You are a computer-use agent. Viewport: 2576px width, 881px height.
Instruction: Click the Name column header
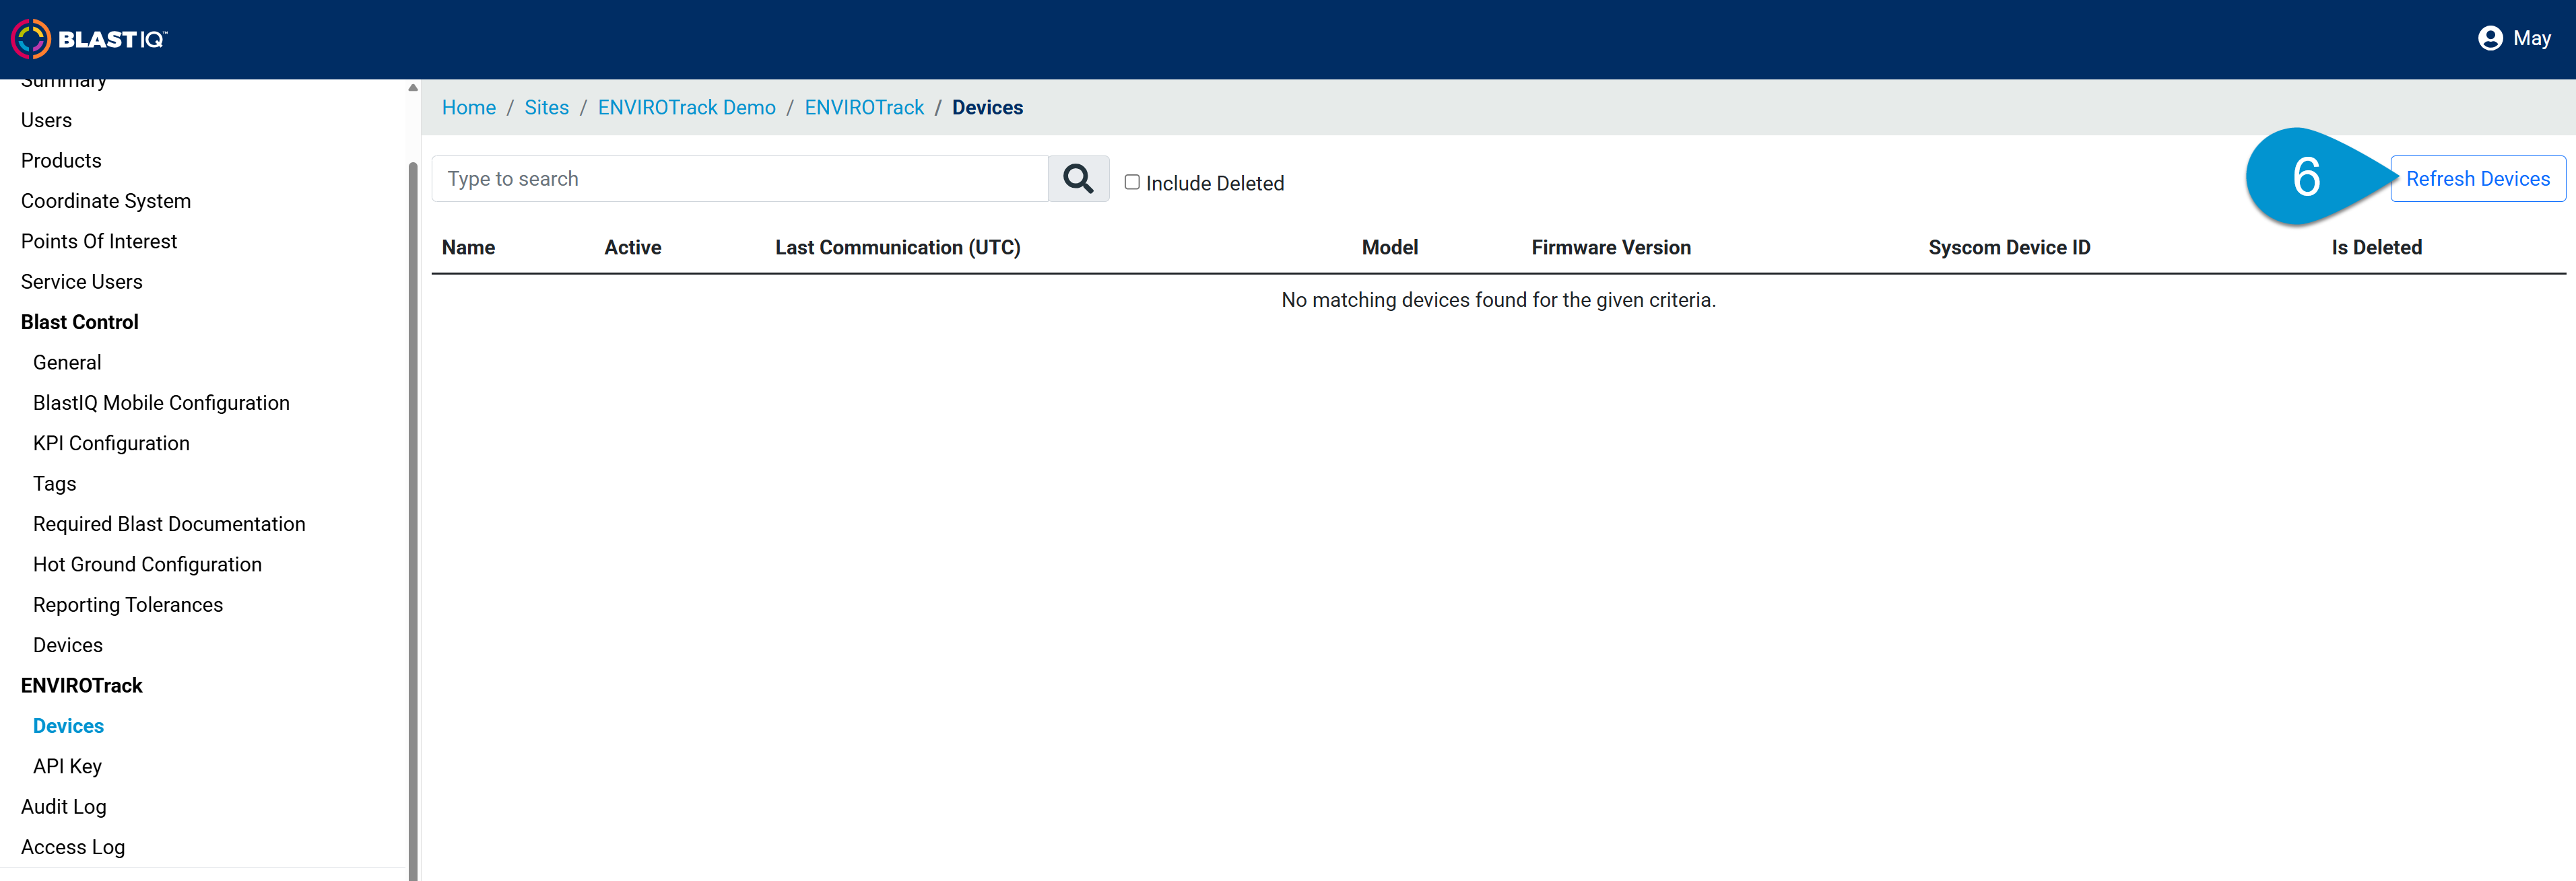tap(468, 248)
